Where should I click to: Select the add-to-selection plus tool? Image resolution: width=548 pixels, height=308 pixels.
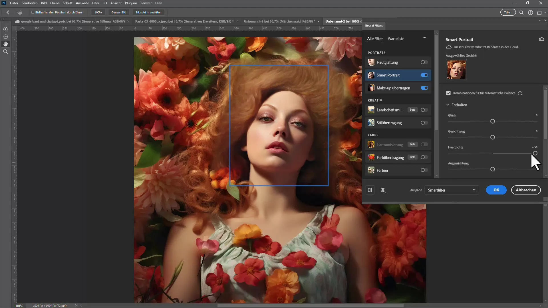point(5,29)
